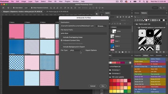The height and width of the screenshot is (94, 168).
Task: Click the Browse... button
Action: 101,26
